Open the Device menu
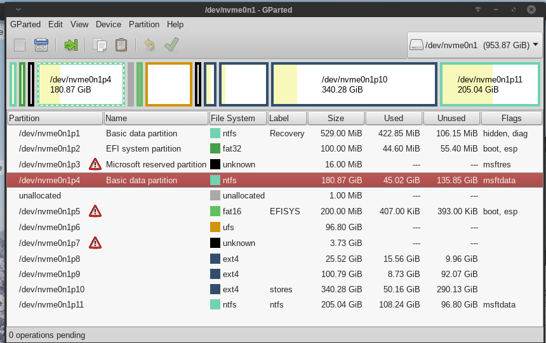Screen dimensions: 546x343 pos(109,25)
